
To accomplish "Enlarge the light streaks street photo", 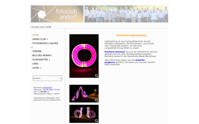I will (84, 94).
